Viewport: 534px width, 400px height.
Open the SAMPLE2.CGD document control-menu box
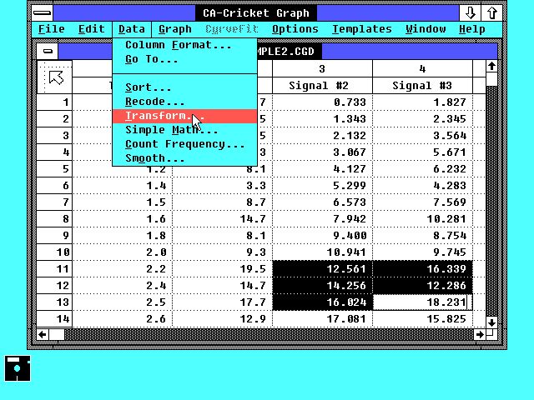48,52
